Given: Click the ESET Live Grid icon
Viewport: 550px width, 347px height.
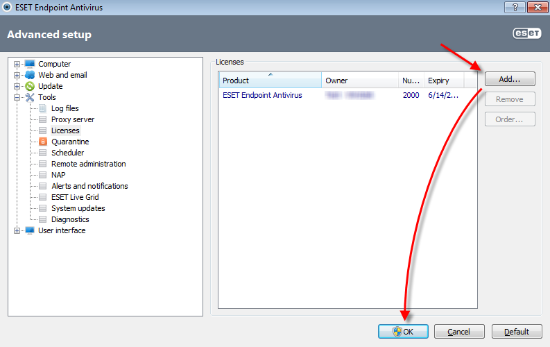Looking at the screenshot, I should point(42,197).
